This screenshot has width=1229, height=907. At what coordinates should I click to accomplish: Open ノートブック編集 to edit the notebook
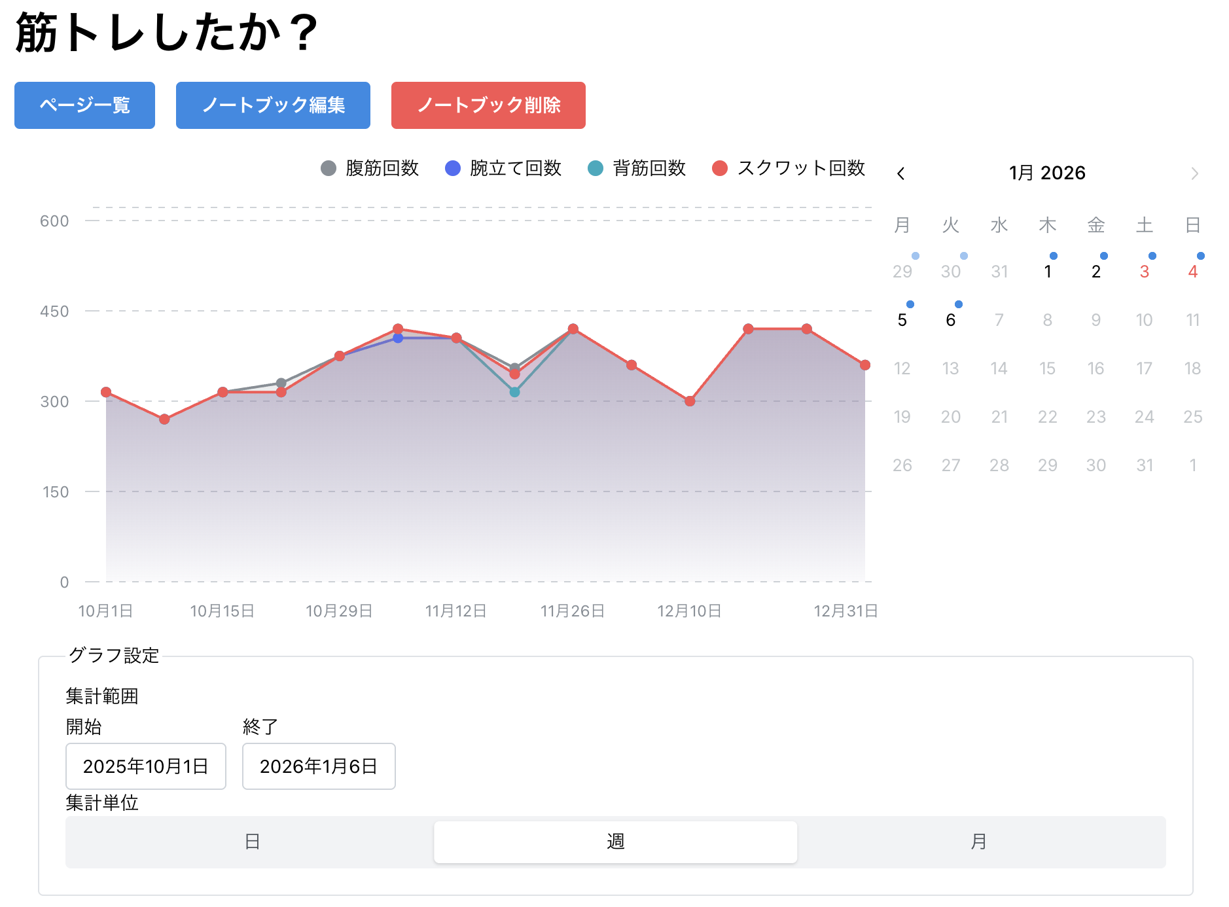click(x=273, y=105)
